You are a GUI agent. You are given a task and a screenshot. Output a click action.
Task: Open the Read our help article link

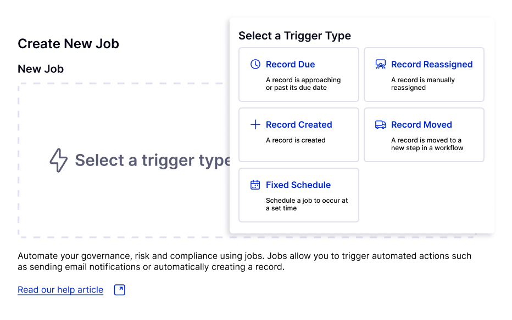60,289
